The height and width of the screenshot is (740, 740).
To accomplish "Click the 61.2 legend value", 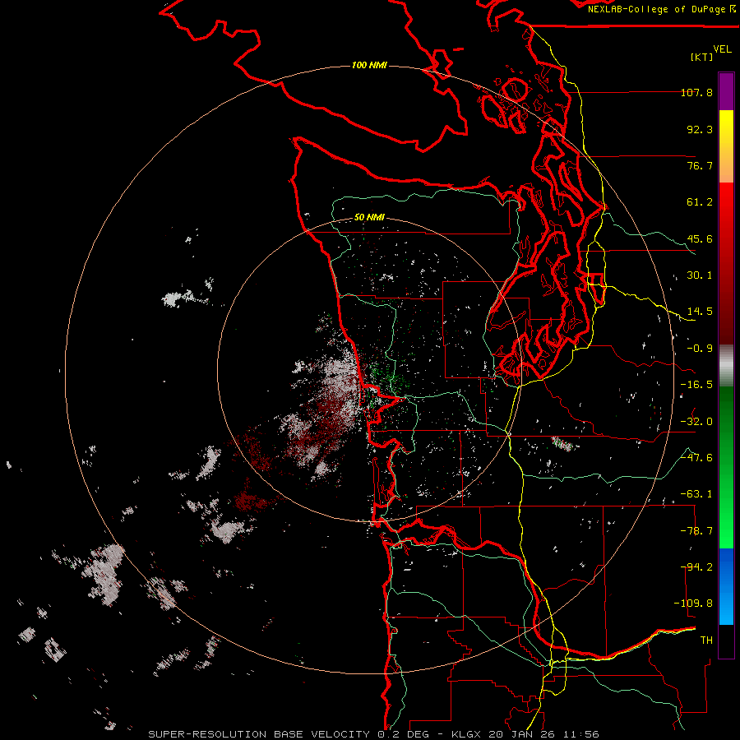I will pyautogui.click(x=700, y=202).
